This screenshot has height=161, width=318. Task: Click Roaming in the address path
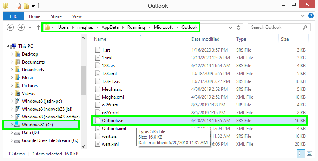136,27
